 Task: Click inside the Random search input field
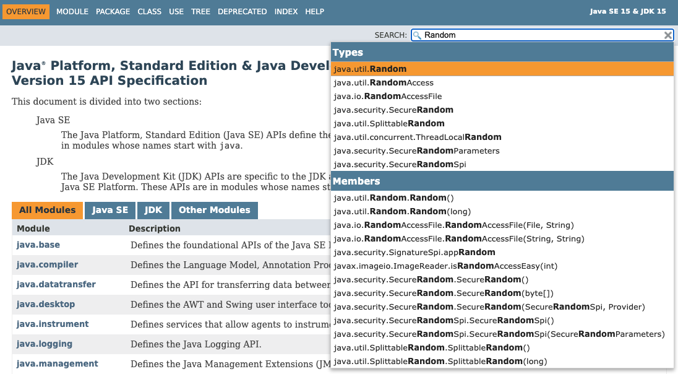[x=538, y=35]
